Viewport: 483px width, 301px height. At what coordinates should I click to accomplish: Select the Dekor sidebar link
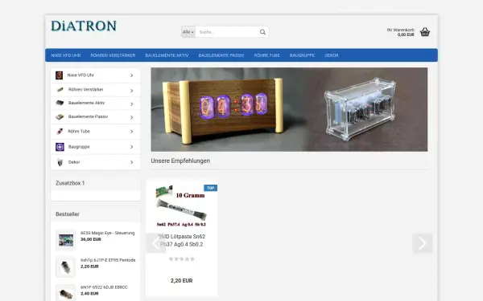[74, 162]
